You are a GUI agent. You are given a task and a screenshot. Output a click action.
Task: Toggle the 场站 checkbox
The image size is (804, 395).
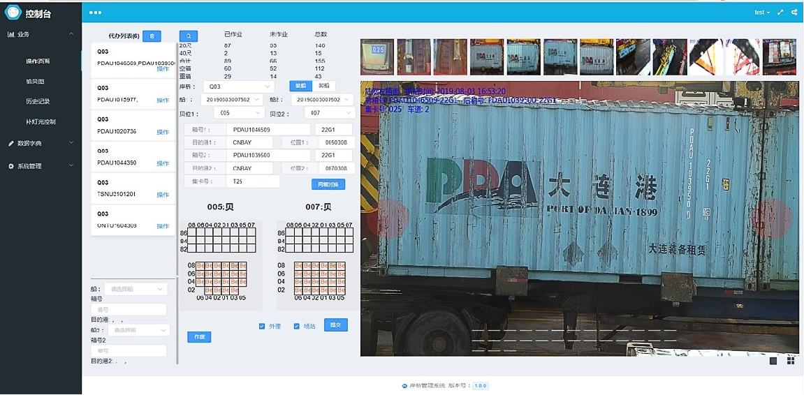296,326
